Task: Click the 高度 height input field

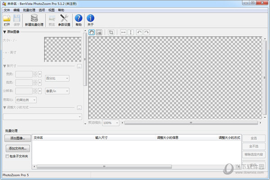Action: tap(24, 83)
